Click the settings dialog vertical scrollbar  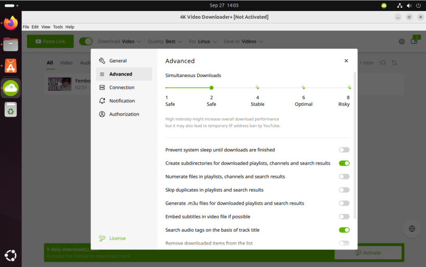[355, 145]
